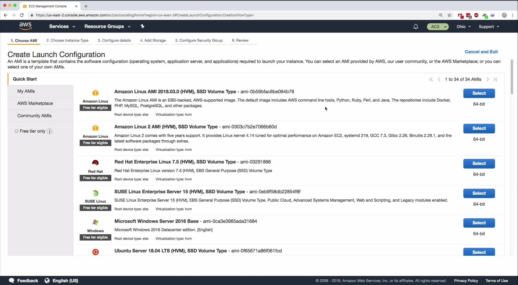Go to step 4 Add Storage
Image resolution: width=518 pixels, height=285 pixels.
[x=153, y=40]
